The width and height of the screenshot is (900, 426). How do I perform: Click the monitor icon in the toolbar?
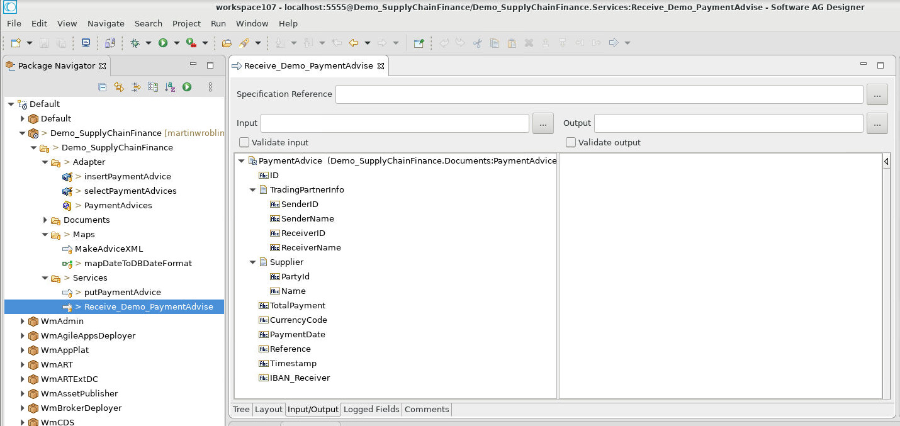pos(86,43)
